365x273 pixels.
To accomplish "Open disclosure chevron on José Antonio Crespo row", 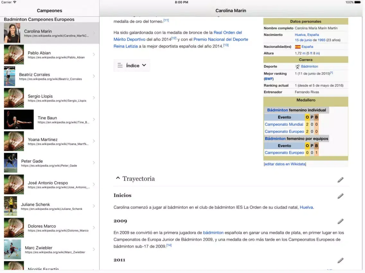I will pos(94,184).
